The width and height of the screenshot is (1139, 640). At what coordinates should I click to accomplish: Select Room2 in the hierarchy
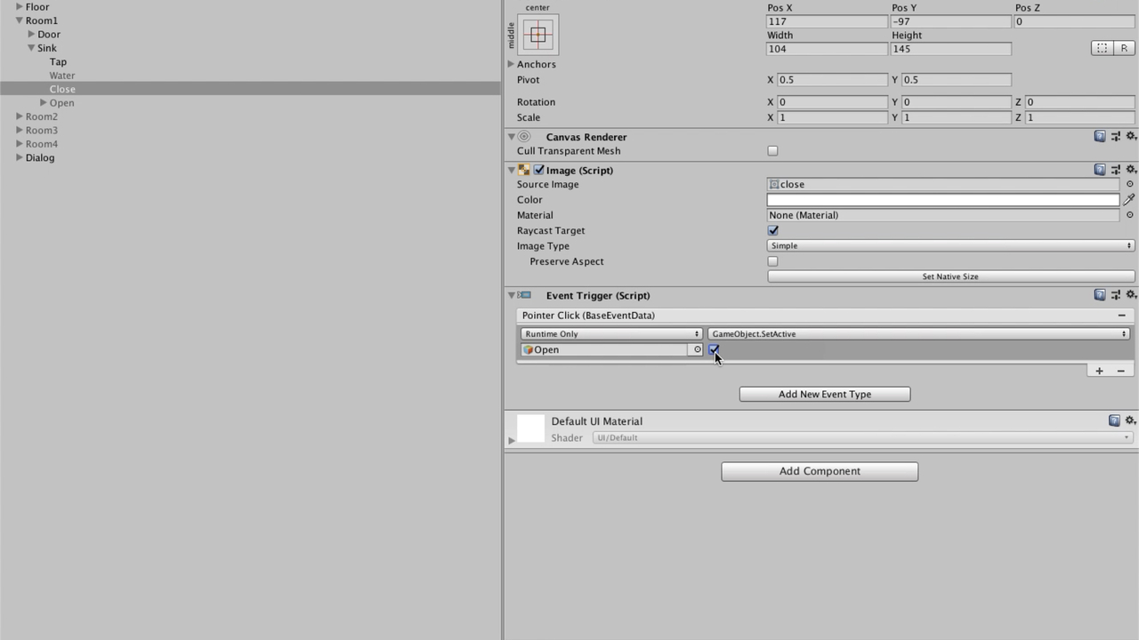(x=41, y=116)
